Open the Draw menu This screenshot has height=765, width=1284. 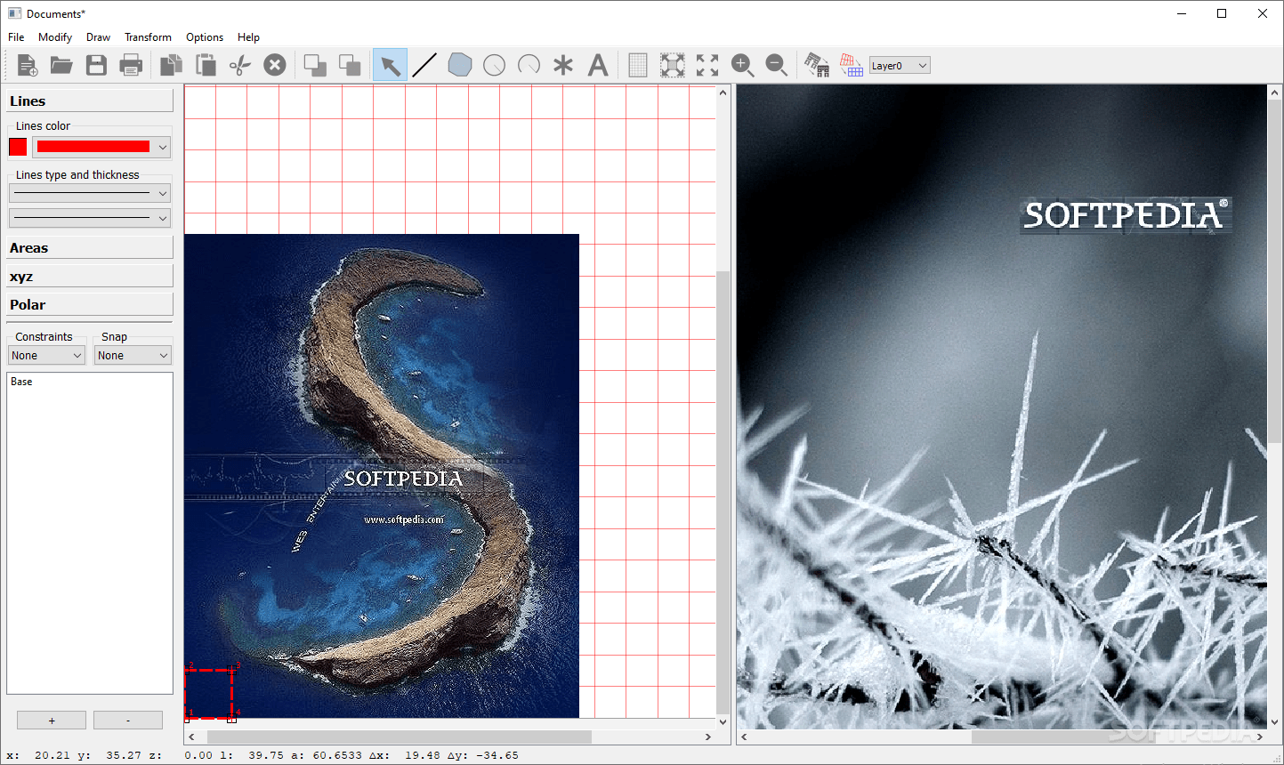[x=98, y=37]
